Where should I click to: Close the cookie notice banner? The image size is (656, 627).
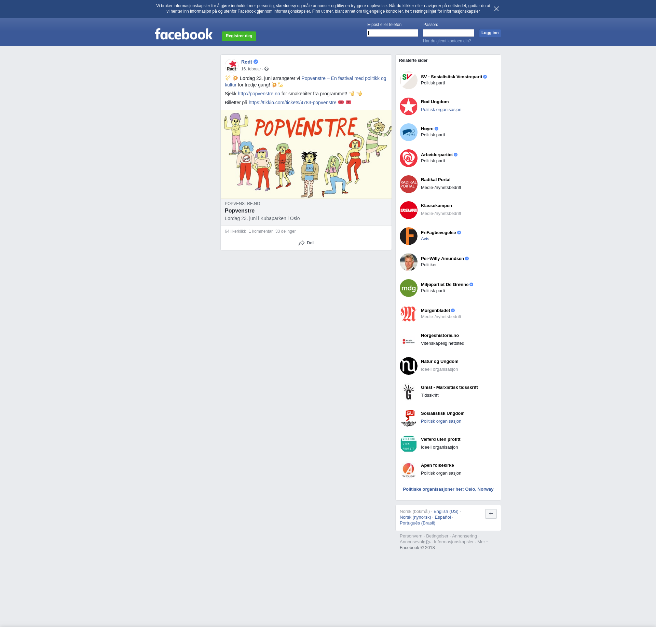pyautogui.click(x=496, y=9)
